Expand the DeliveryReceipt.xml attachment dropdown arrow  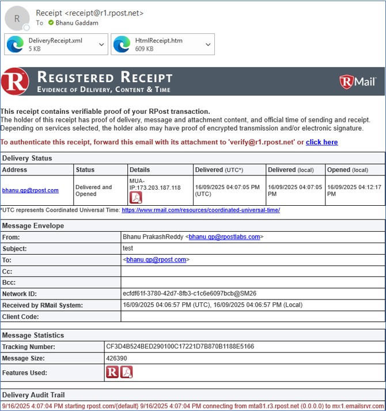click(101, 44)
